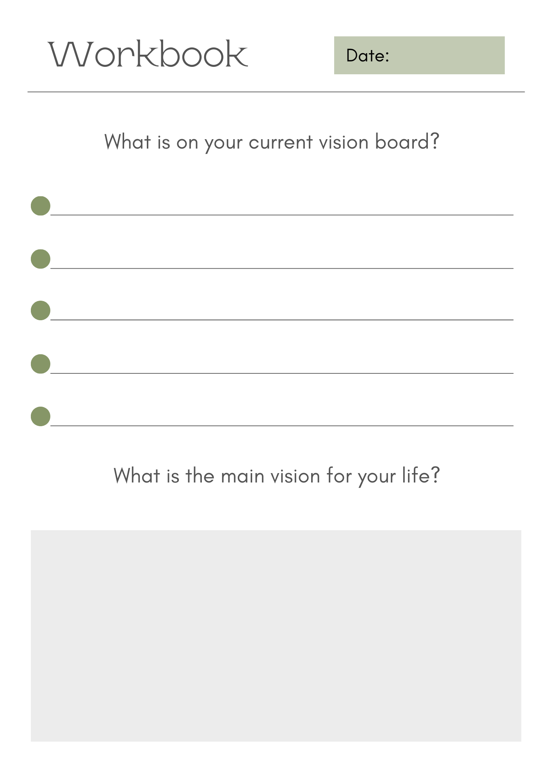Click the second green bullet circle
The image size is (552, 782).
[x=41, y=259]
